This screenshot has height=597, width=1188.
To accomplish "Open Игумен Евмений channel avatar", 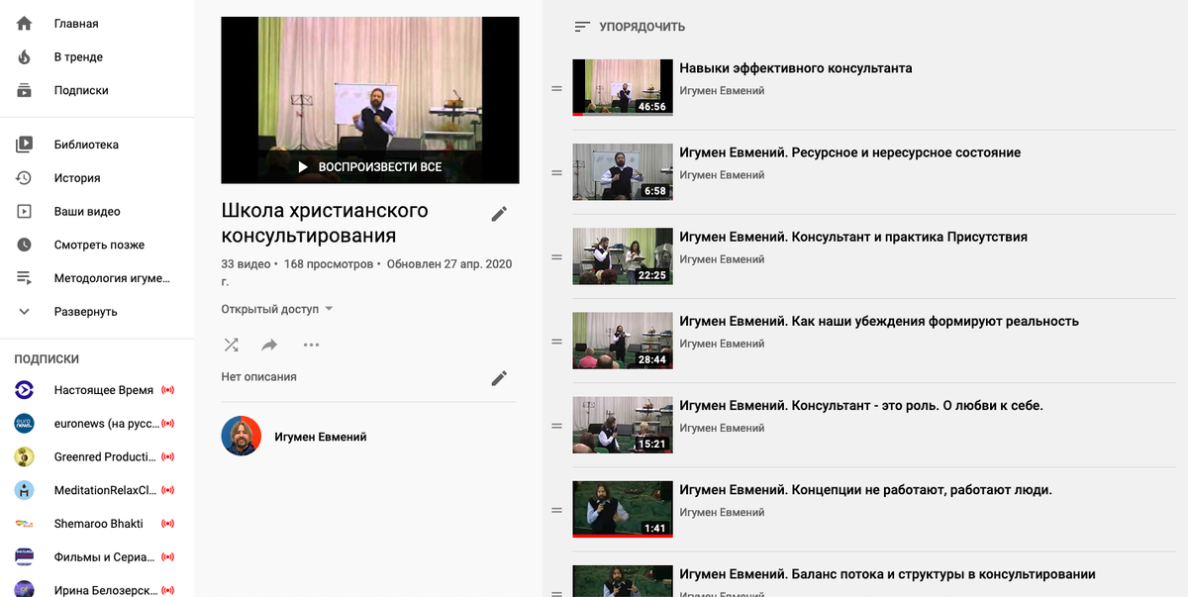I will [x=241, y=437].
